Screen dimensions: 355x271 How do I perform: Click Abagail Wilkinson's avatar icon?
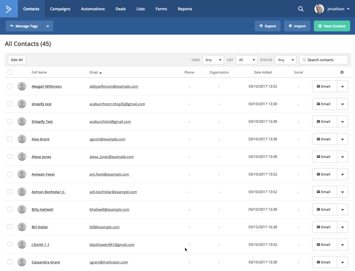(x=22, y=86)
